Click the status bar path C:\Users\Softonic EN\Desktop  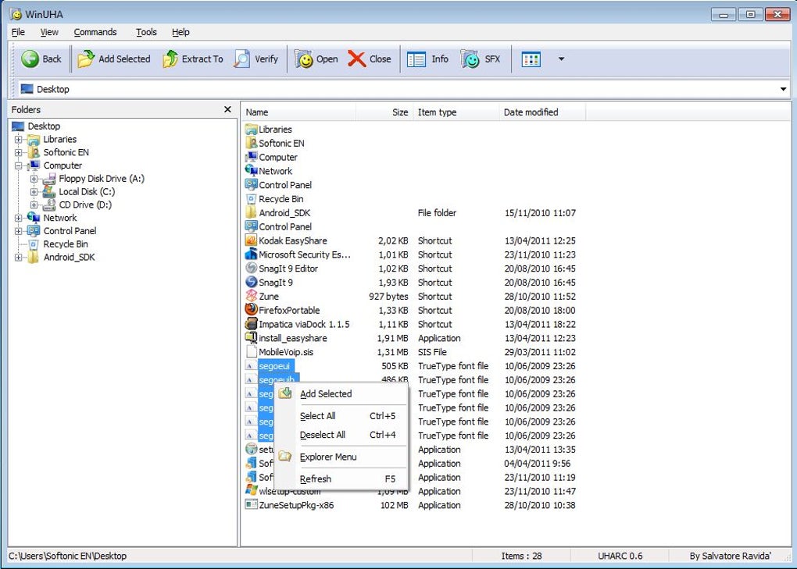pyautogui.click(x=68, y=556)
